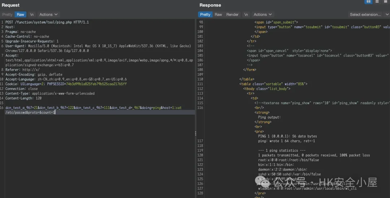Click the tbody class="list_body" line
The image size is (390, 198).
pyautogui.click(x=266, y=89)
